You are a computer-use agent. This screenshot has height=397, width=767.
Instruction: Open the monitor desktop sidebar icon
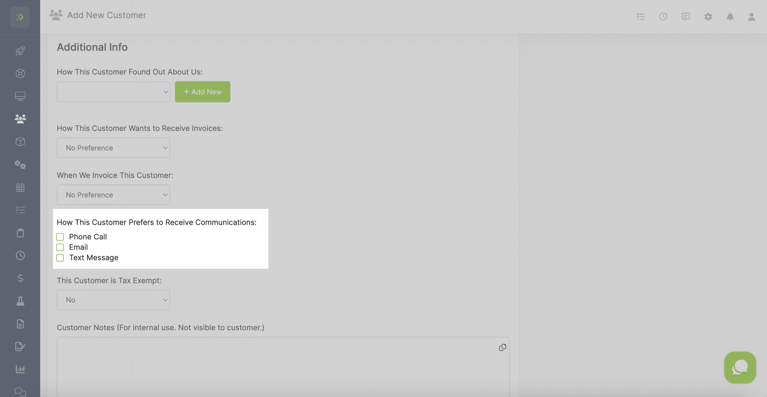(20, 96)
